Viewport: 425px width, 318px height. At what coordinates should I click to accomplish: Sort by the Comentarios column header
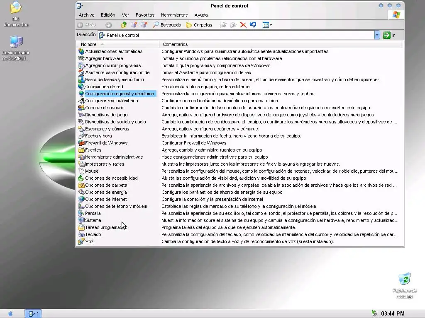point(280,44)
